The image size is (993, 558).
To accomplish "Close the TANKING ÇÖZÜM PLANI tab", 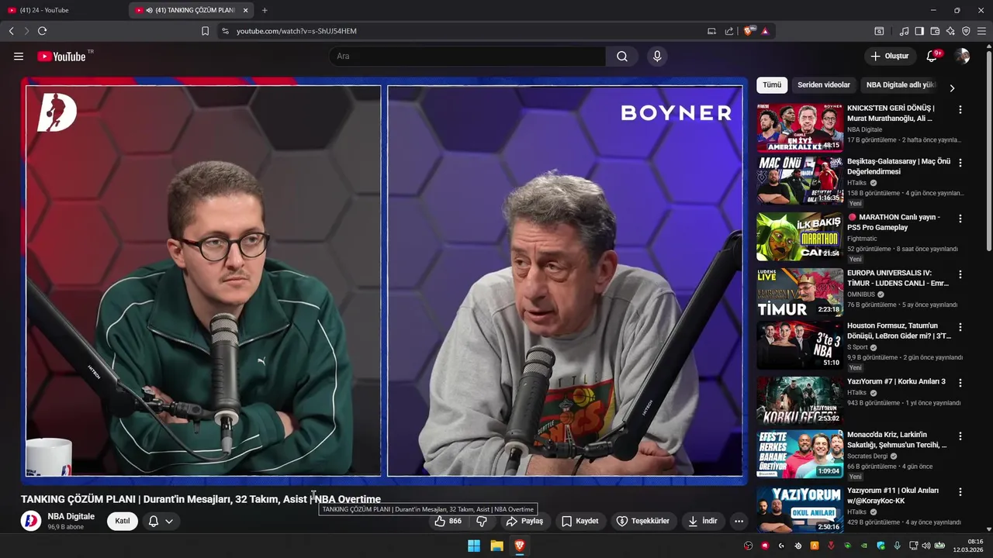I will 245,10.
